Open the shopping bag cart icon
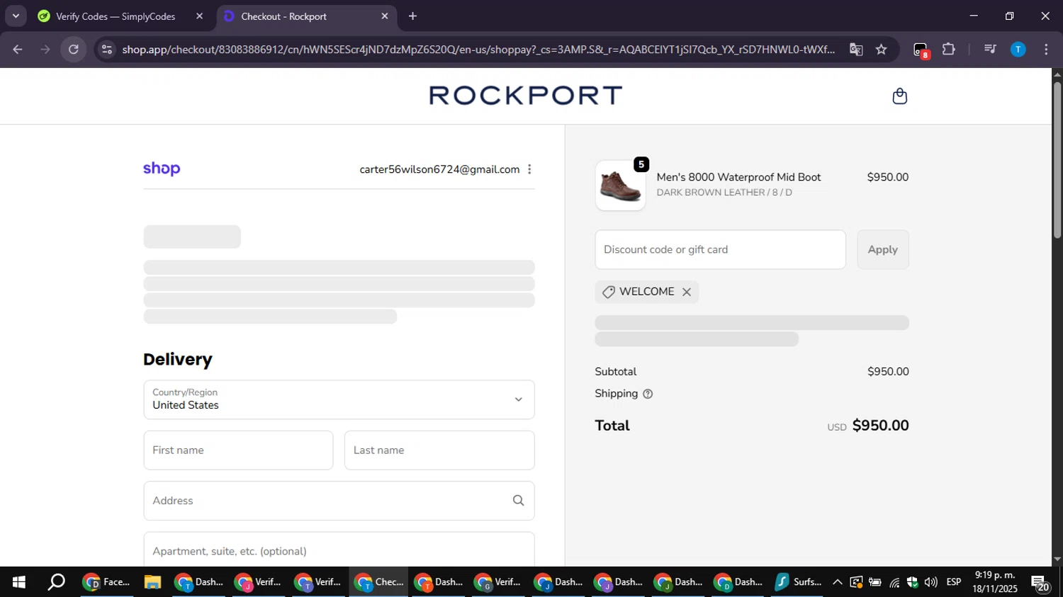The width and height of the screenshot is (1063, 597). (x=899, y=96)
